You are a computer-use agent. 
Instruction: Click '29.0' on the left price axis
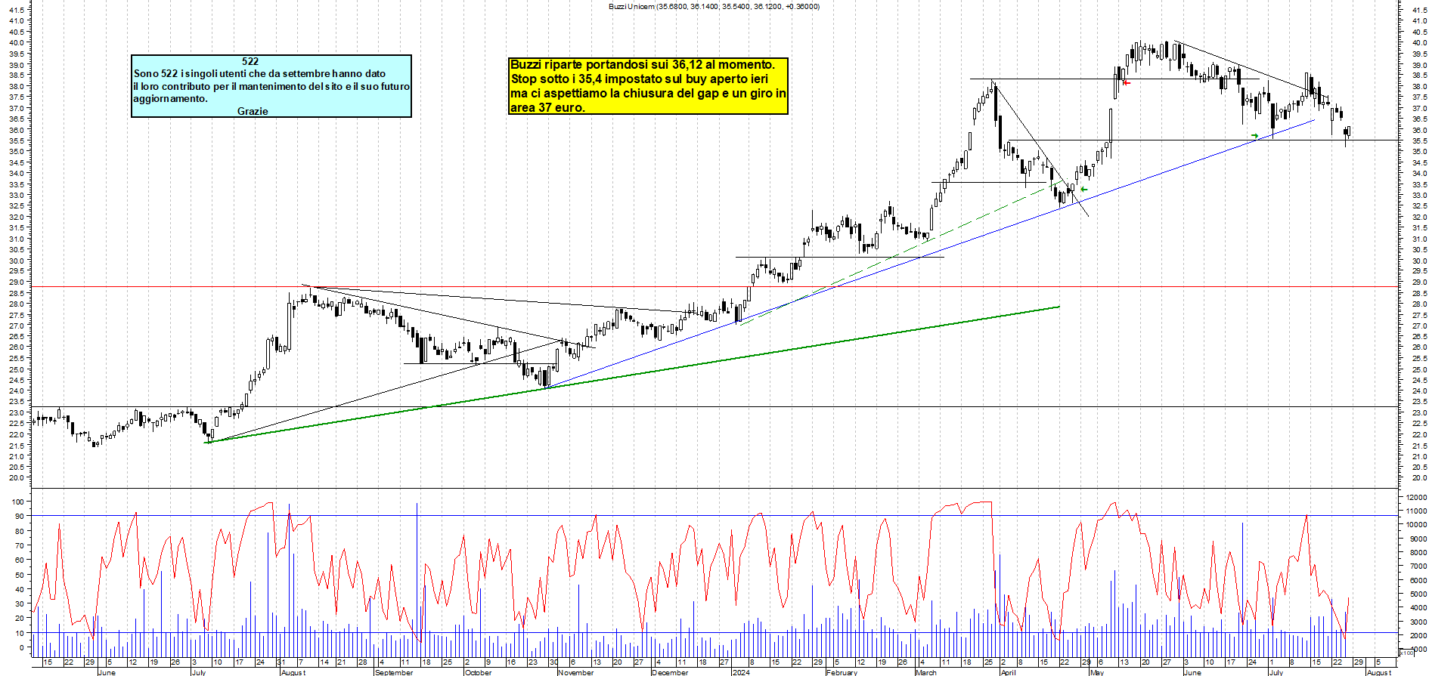(x=16, y=282)
